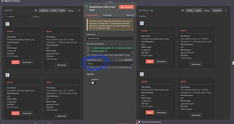This screenshot has height=124, width=234.
Task: View data0 in INPUT item 1
Action: (15, 62)
